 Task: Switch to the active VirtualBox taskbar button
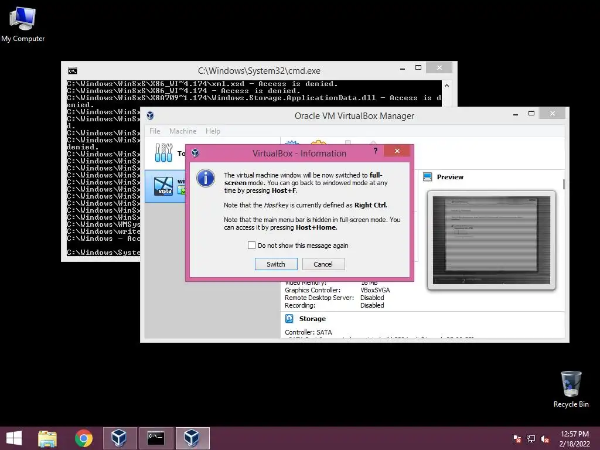192,438
